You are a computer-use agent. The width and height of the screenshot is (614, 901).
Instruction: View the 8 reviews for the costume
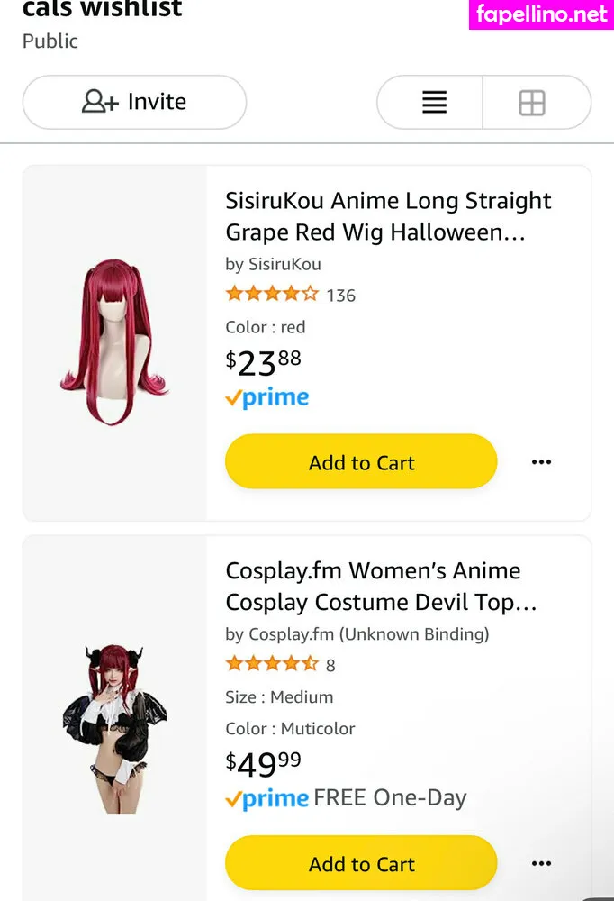(x=330, y=665)
